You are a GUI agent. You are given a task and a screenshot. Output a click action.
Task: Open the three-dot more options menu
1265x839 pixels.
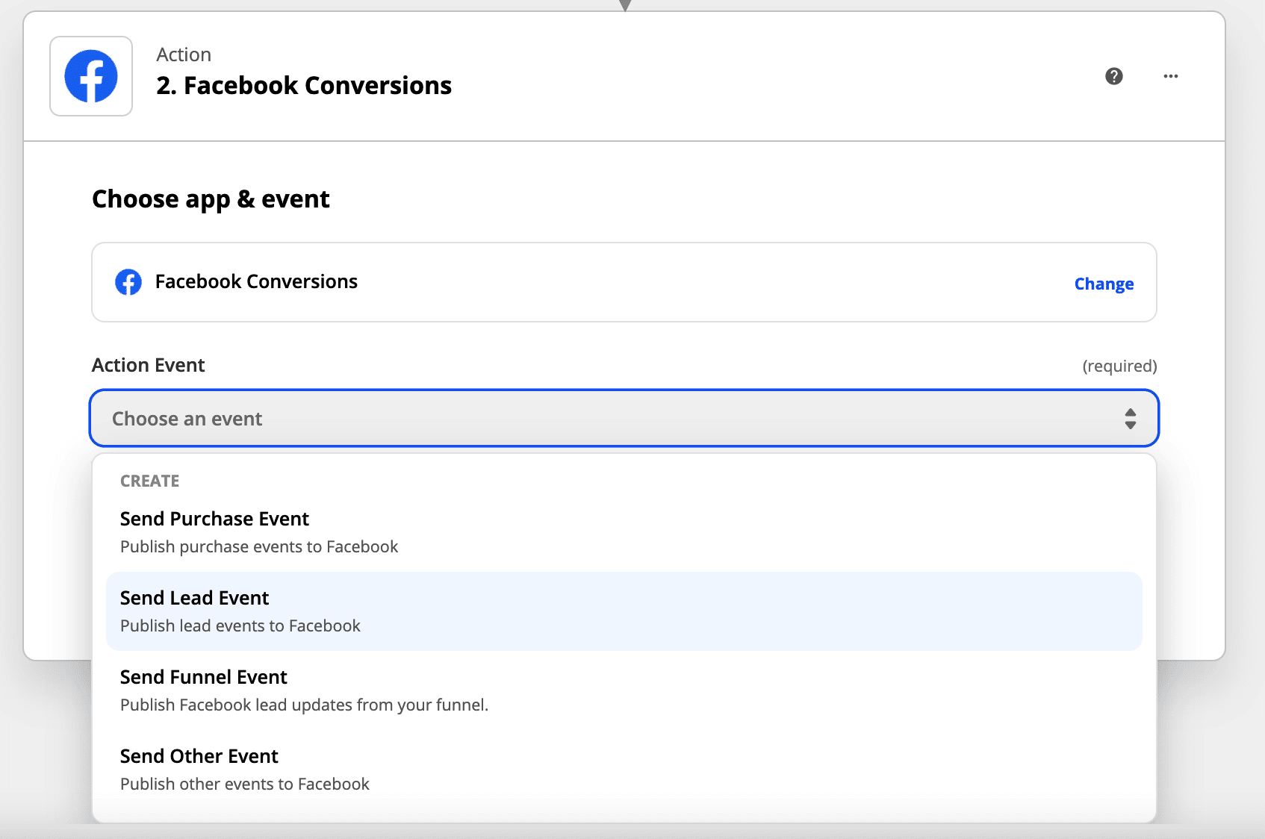(1171, 76)
